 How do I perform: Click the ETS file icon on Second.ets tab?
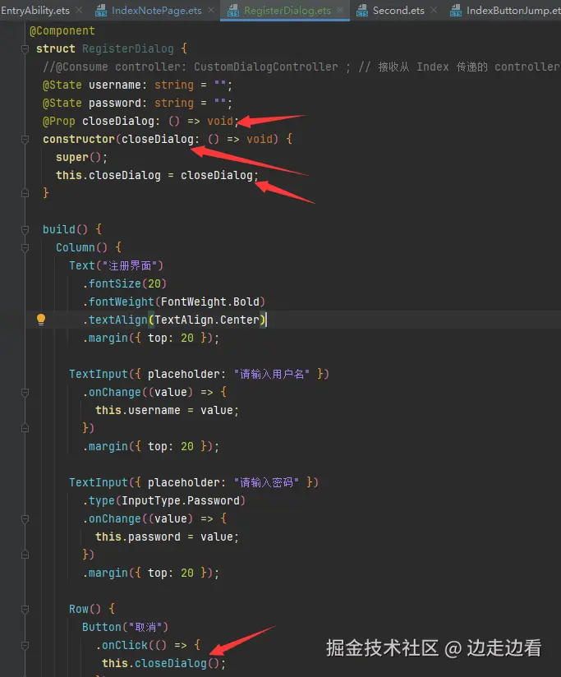tap(362, 11)
